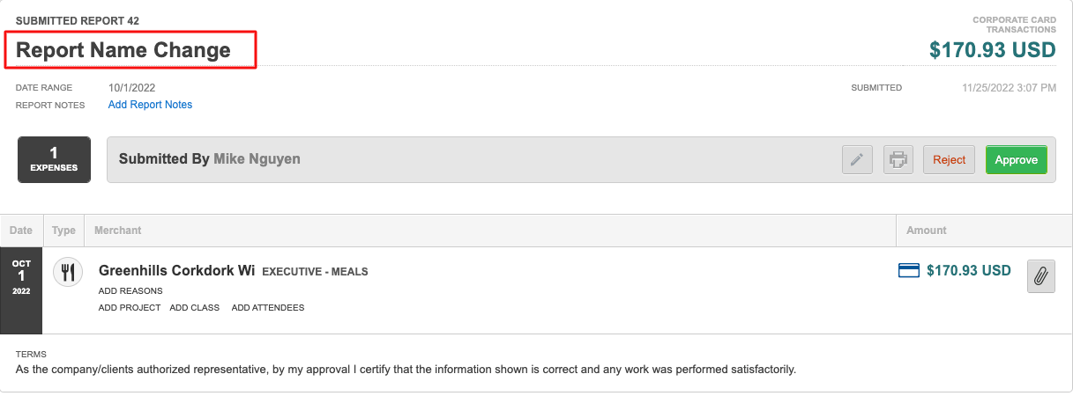Approve the expense report
This screenshot has width=1073, height=396.
pos(1016,160)
